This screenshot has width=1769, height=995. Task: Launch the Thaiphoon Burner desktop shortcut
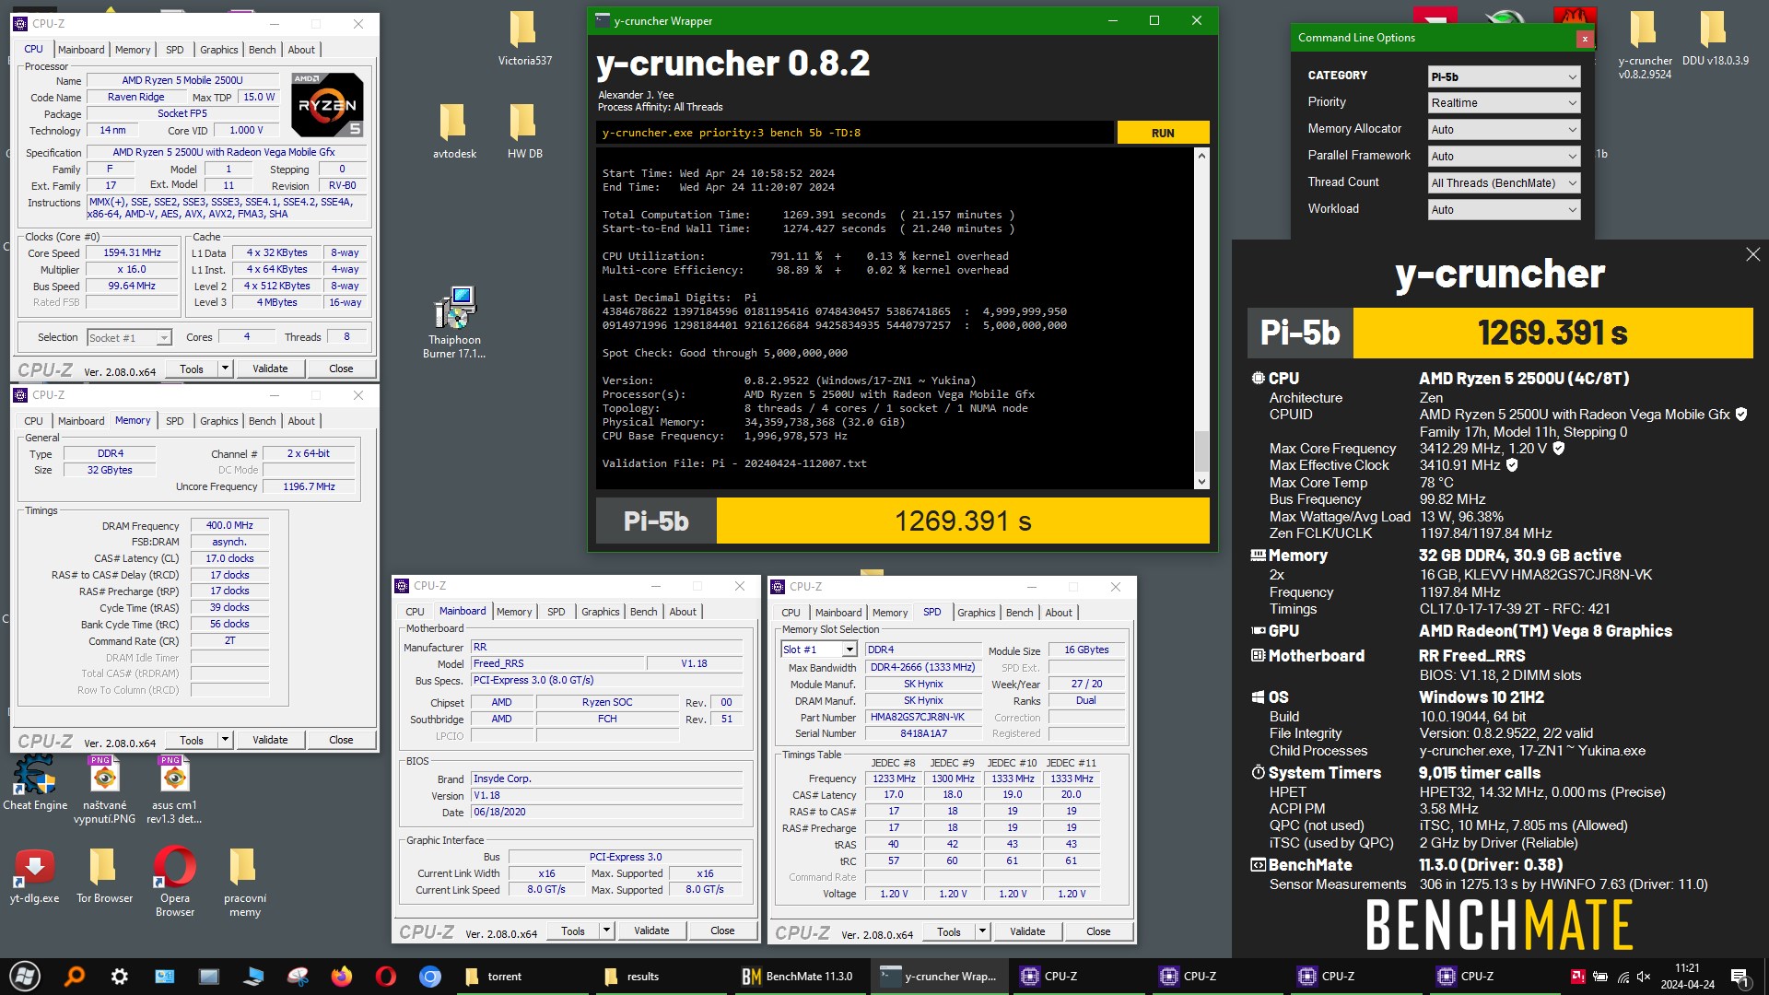(x=454, y=322)
